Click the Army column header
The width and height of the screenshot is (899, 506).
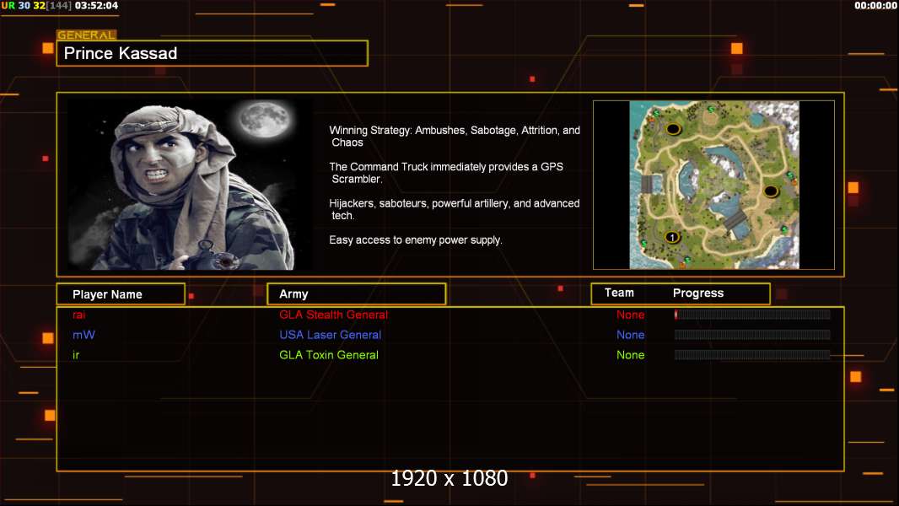point(356,294)
